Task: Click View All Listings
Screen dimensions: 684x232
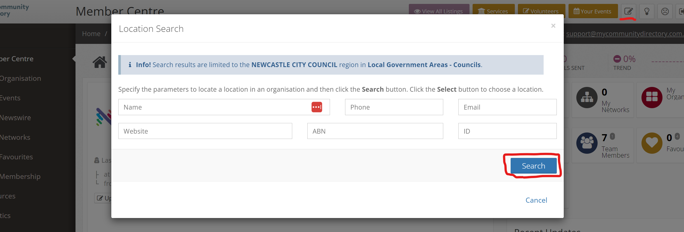Action: [439, 11]
